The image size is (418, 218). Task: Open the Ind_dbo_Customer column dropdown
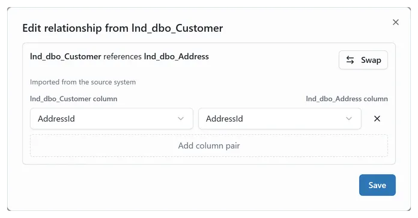click(112, 119)
